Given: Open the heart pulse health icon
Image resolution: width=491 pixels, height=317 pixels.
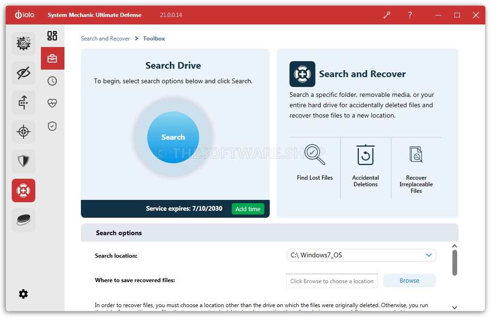Looking at the screenshot, I should (x=52, y=103).
